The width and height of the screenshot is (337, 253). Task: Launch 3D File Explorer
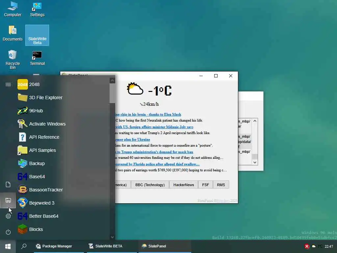click(63, 98)
